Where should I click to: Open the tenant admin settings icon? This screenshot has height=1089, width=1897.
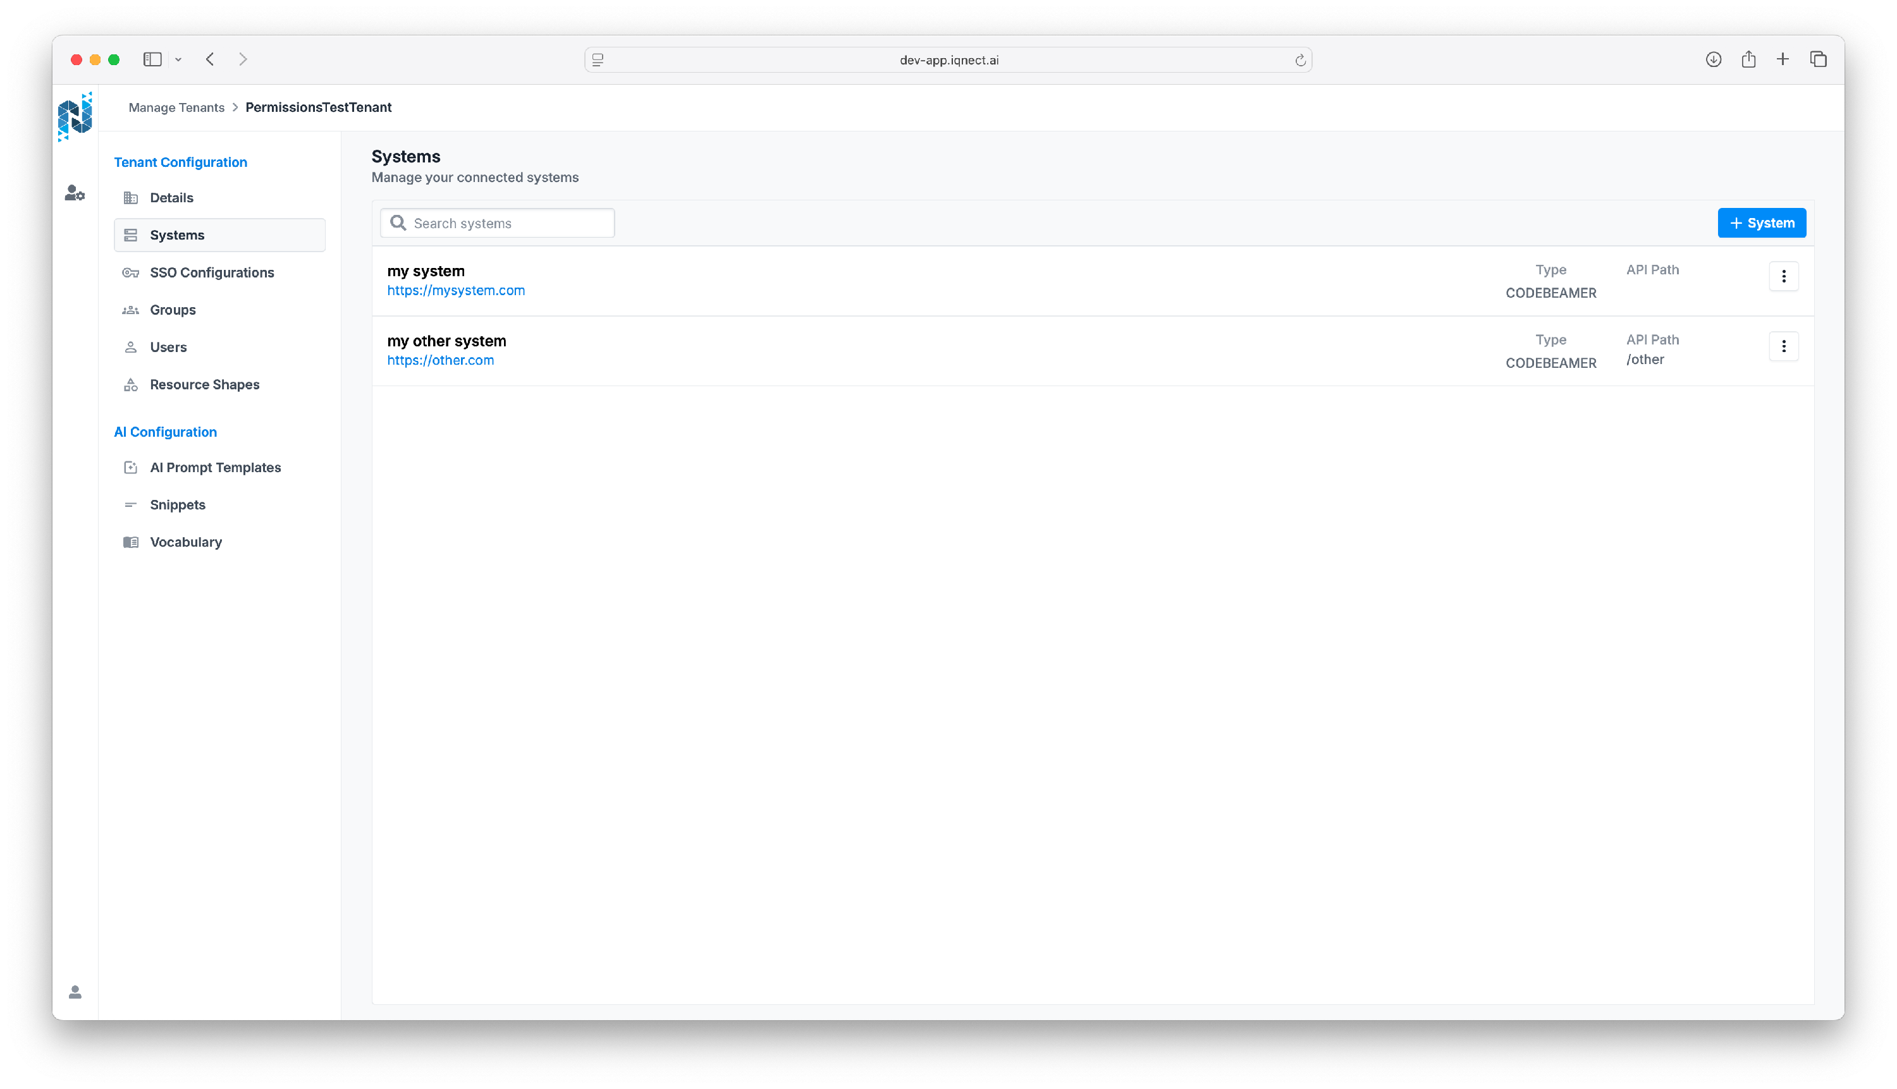pyautogui.click(x=75, y=193)
